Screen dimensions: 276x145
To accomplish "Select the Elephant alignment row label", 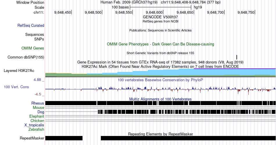I will point(37,116).
